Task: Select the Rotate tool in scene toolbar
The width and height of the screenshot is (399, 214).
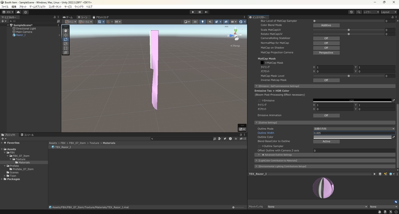Action: tap(65, 39)
